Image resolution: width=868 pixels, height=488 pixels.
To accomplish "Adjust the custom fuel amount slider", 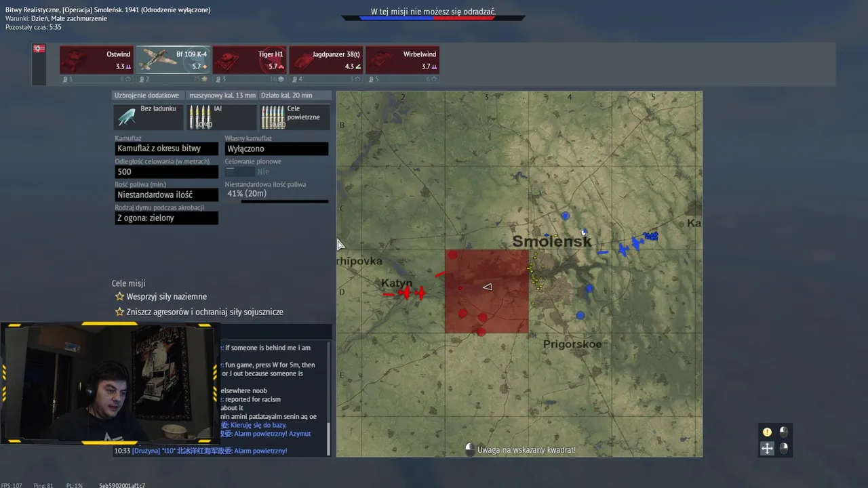I will [x=277, y=201].
